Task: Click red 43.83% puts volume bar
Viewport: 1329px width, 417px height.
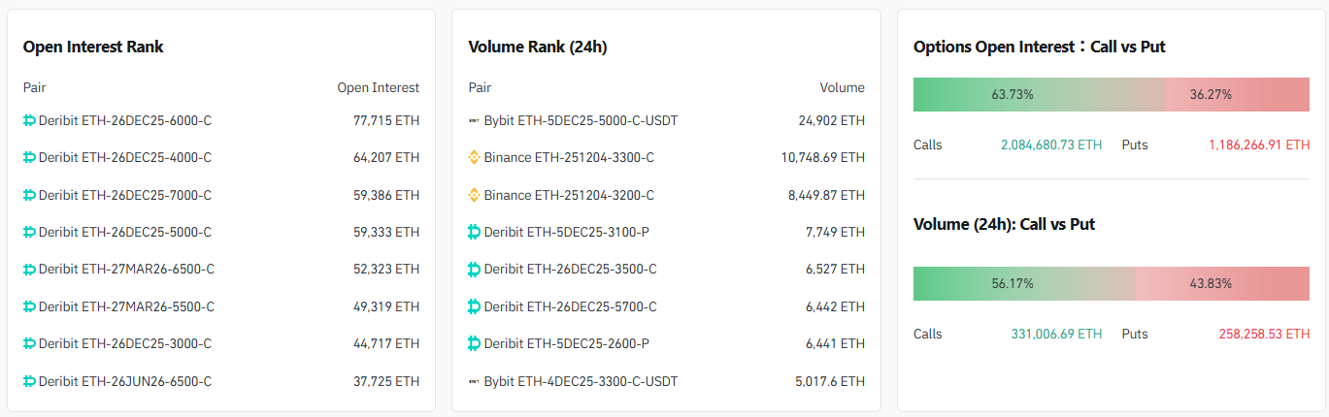Action: (x=1222, y=283)
